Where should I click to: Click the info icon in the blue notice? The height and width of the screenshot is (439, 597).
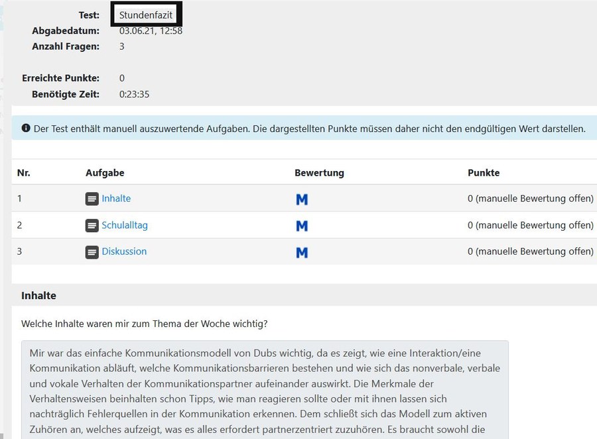tap(26, 128)
